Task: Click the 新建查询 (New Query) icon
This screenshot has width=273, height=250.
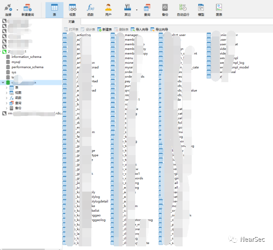Action: pos(27,10)
